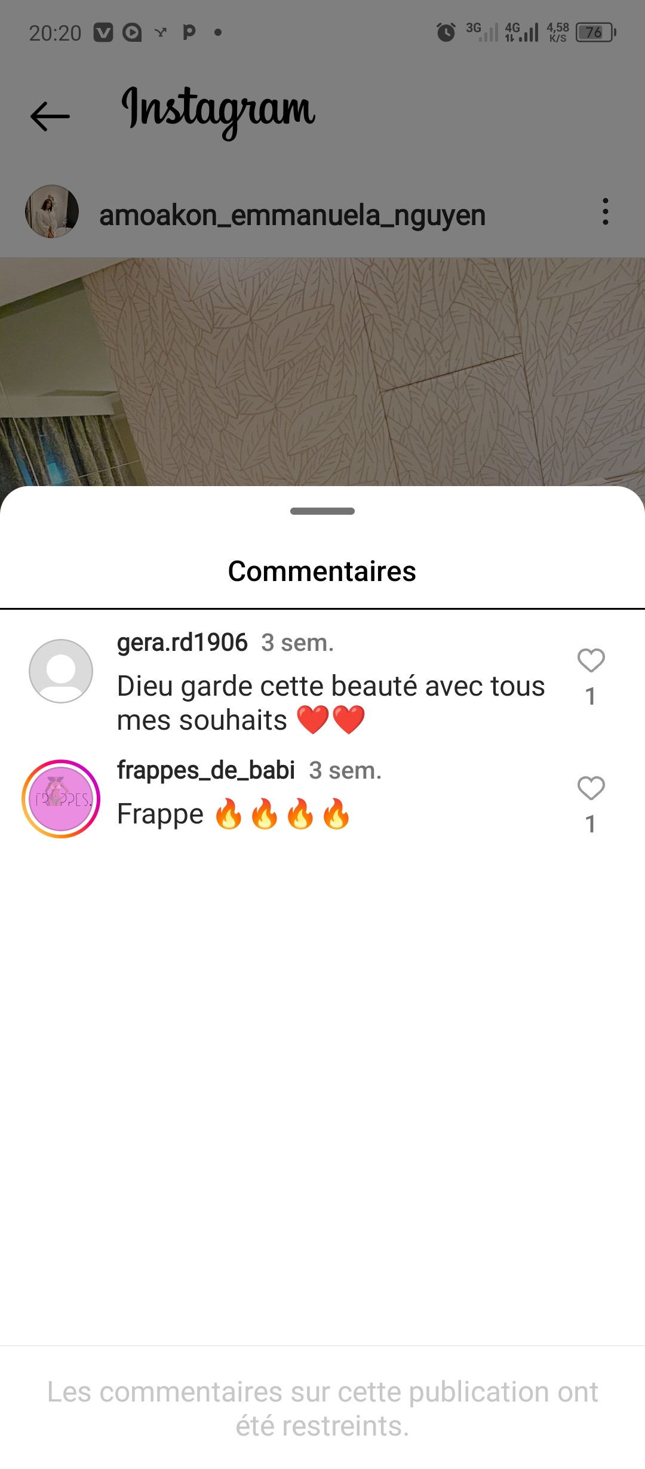Open the gera.rd1906 username link
Screen dimensions: 645x1469
182,643
